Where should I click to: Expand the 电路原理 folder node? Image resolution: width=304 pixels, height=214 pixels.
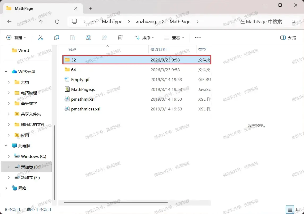9,93
